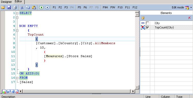This screenshot has height=98, width=193.
Task: Click the F11 toolbar button
Action: click(x=127, y=7)
